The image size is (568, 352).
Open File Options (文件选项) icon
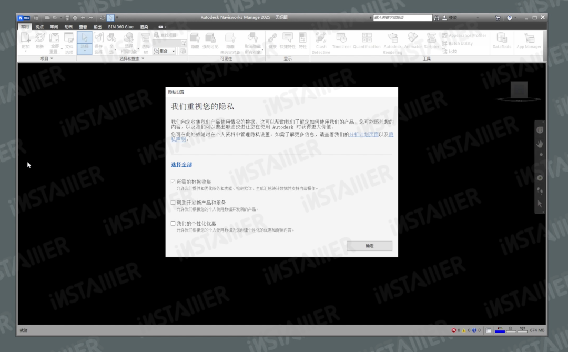69,37
